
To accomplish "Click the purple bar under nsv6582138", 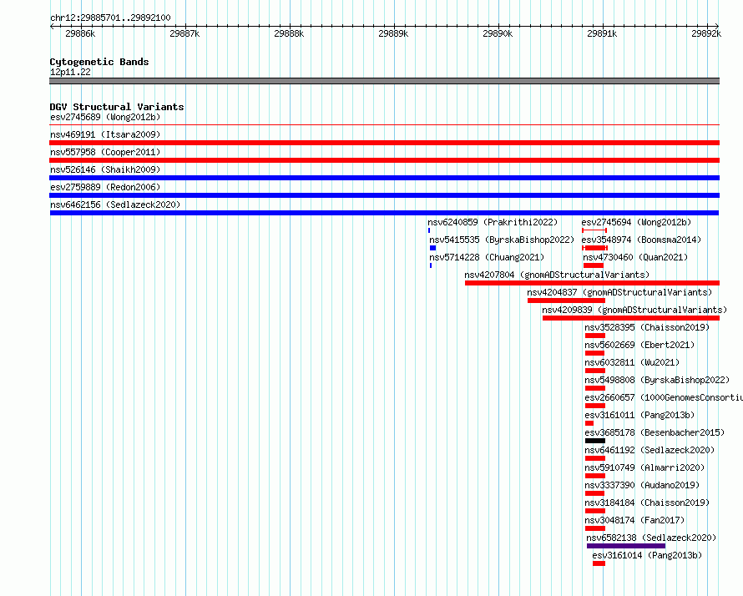I will click(x=626, y=546).
